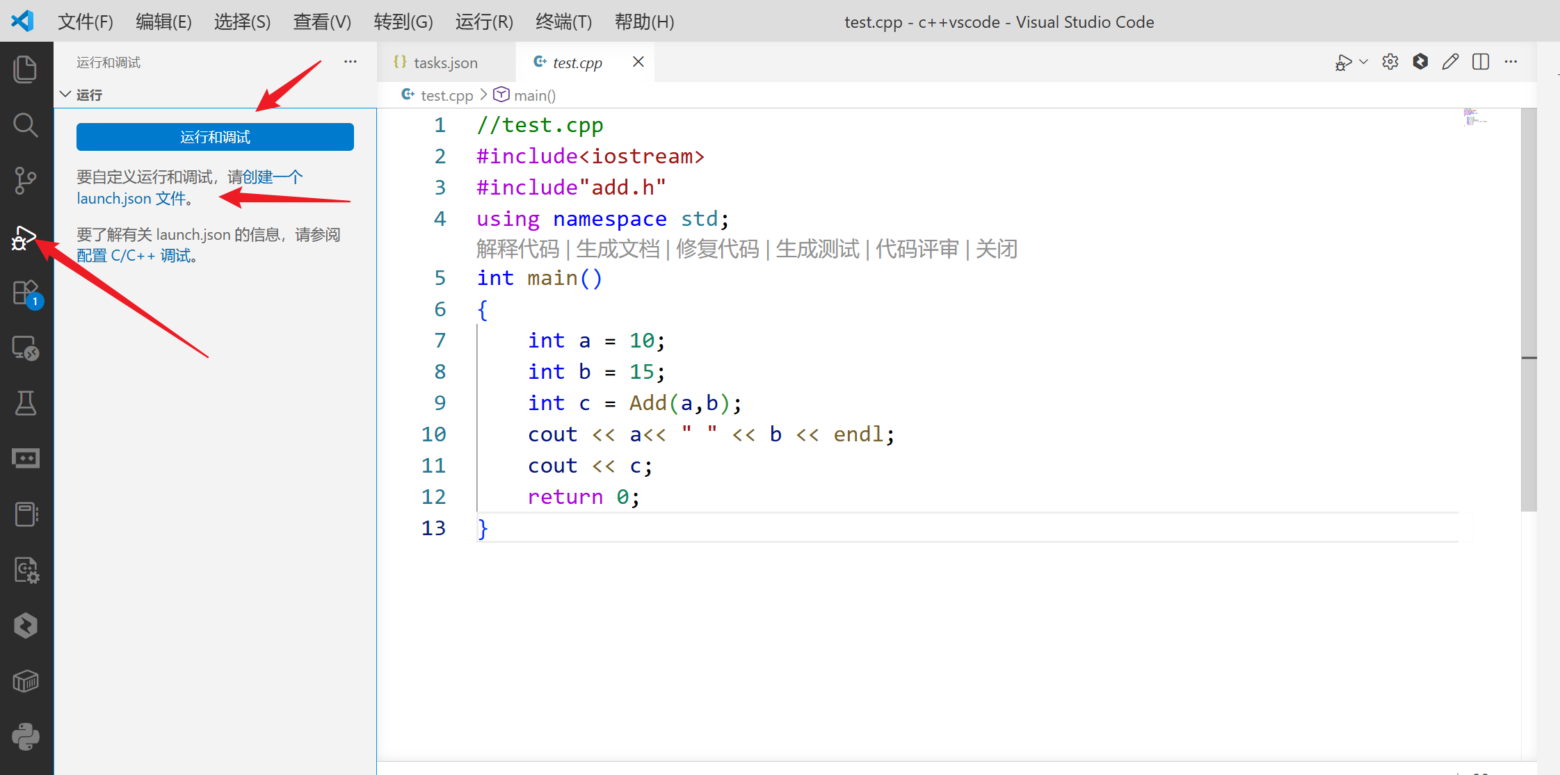Close the test.cpp tab
Viewport: 1560px width, 775px height.
click(638, 62)
